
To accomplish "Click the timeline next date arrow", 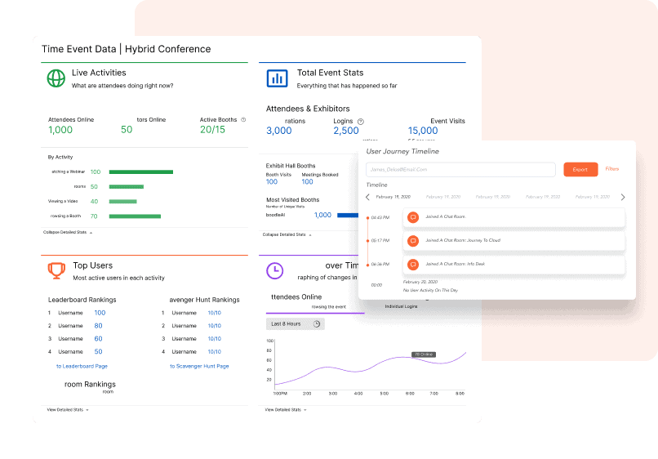I will pos(623,197).
